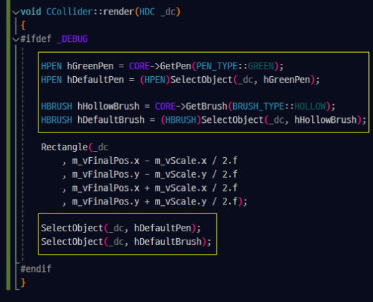Click the opening brace of render function
The image size is (373, 302).
(23, 25)
